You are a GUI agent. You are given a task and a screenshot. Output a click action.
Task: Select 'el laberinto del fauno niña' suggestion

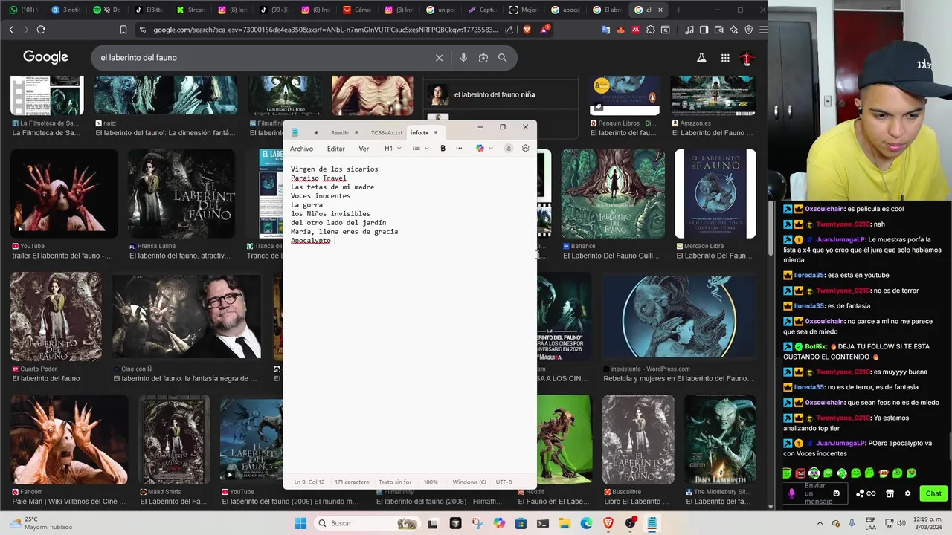495,95
